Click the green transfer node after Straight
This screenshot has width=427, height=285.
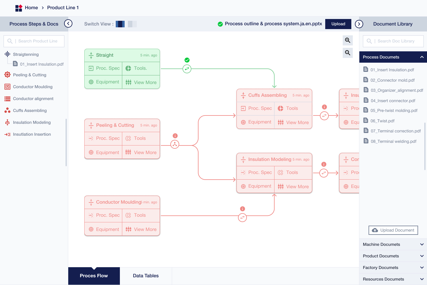(187, 69)
